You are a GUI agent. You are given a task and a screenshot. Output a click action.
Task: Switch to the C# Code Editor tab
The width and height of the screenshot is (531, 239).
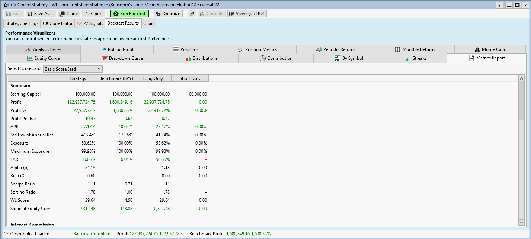point(58,23)
